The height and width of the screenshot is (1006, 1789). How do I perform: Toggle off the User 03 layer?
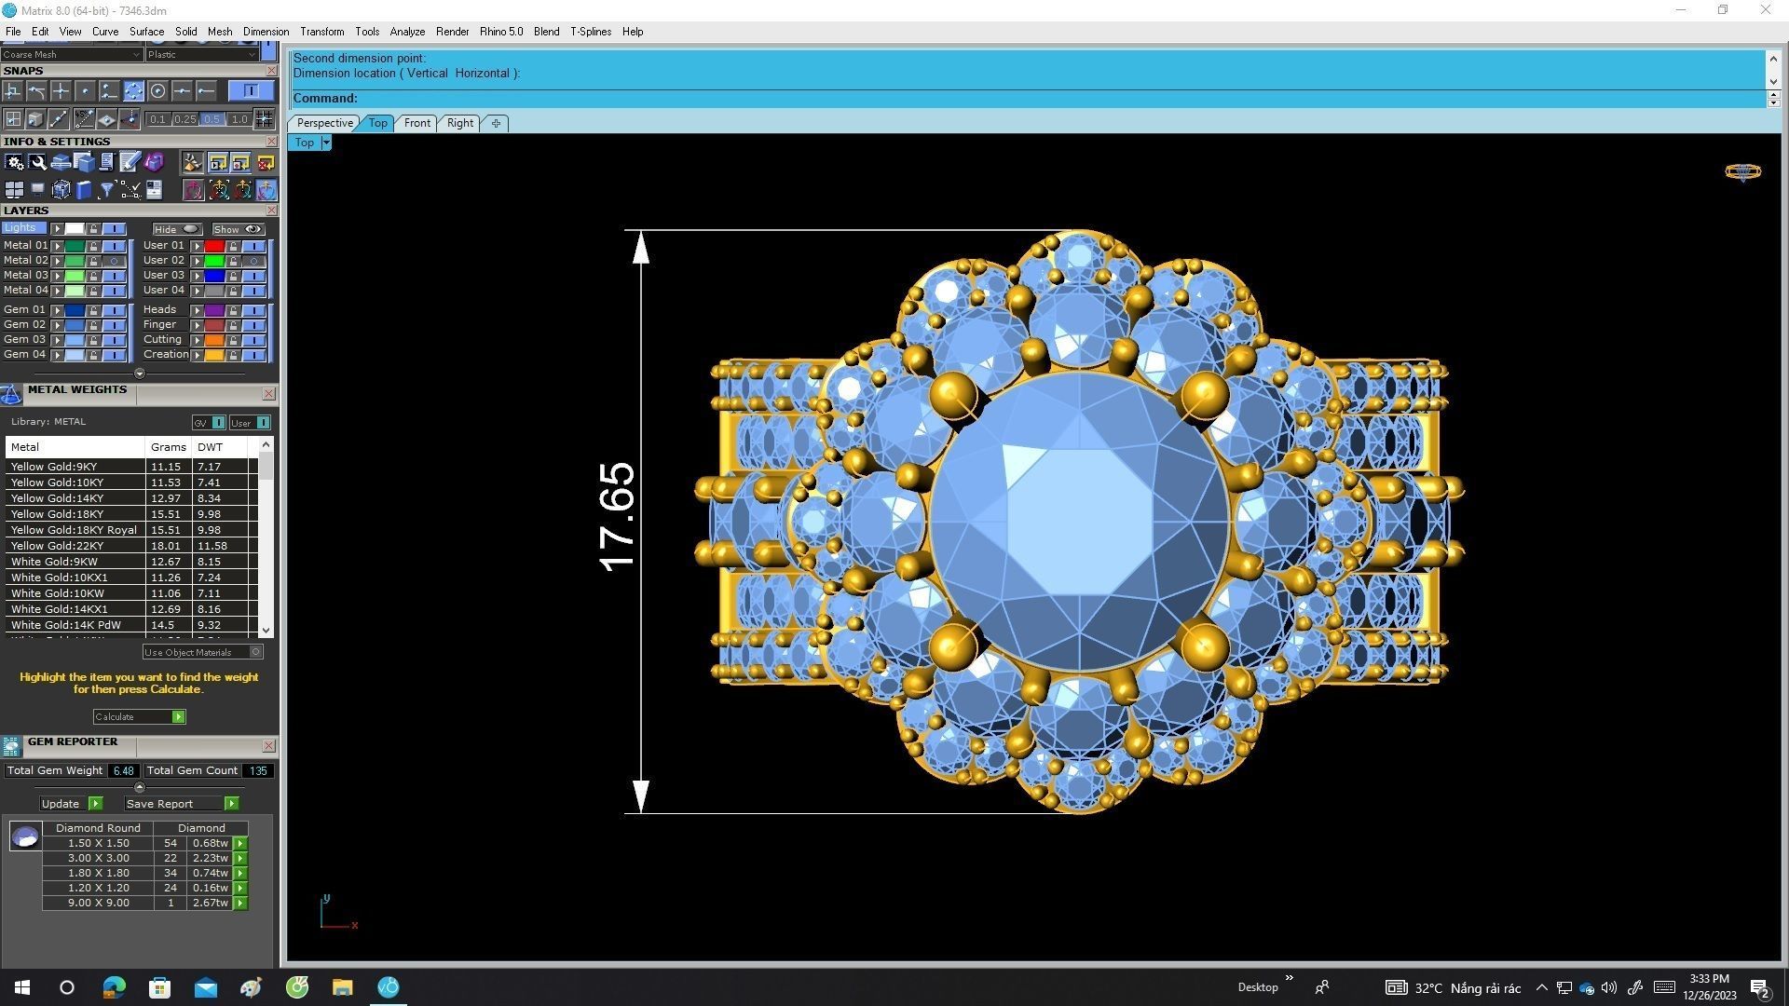[253, 276]
